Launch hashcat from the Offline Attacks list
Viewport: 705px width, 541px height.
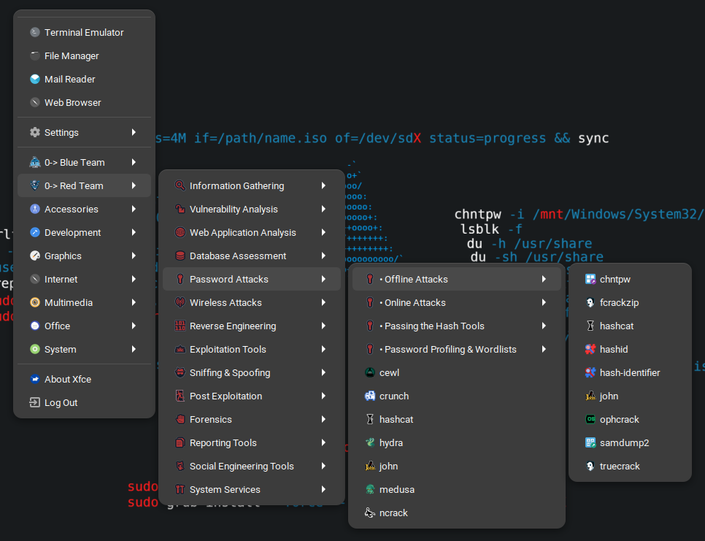click(618, 326)
